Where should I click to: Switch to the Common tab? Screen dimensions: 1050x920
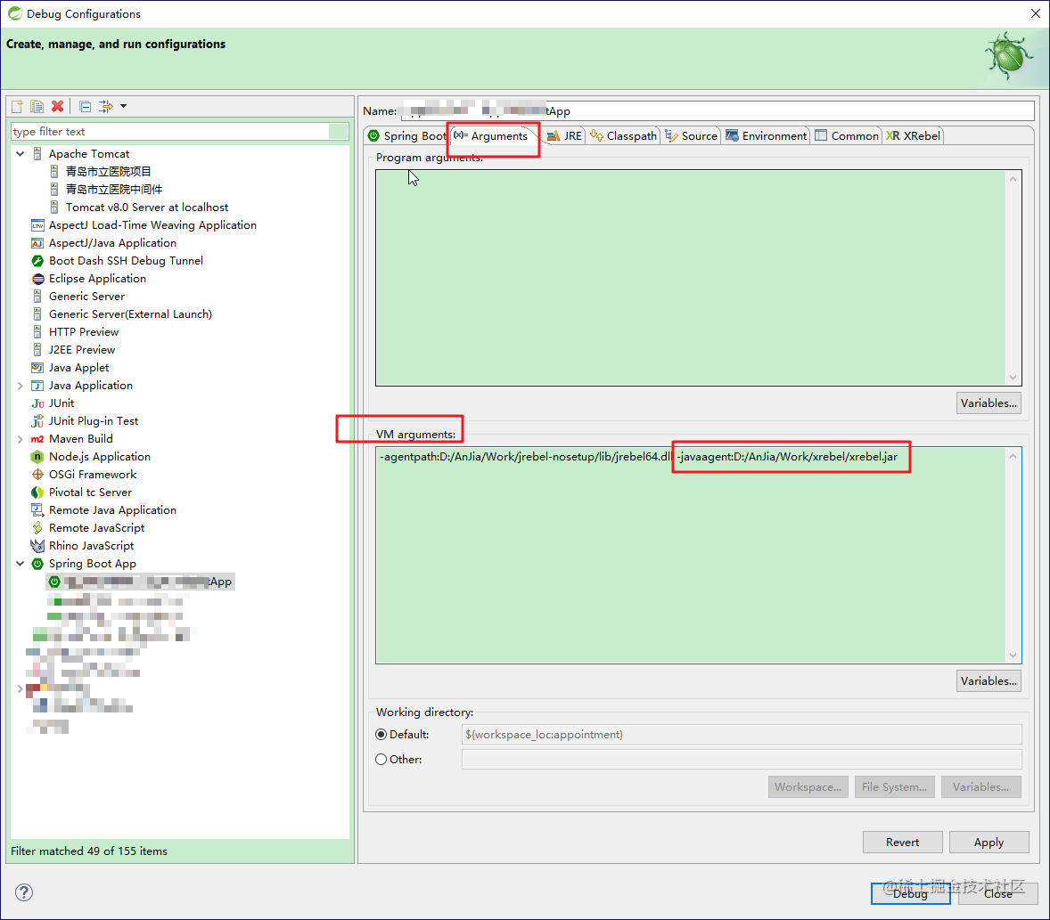847,136
